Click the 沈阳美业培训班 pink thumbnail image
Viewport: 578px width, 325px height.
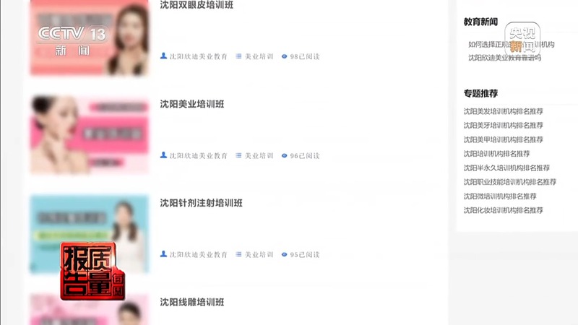pos(90,135)
